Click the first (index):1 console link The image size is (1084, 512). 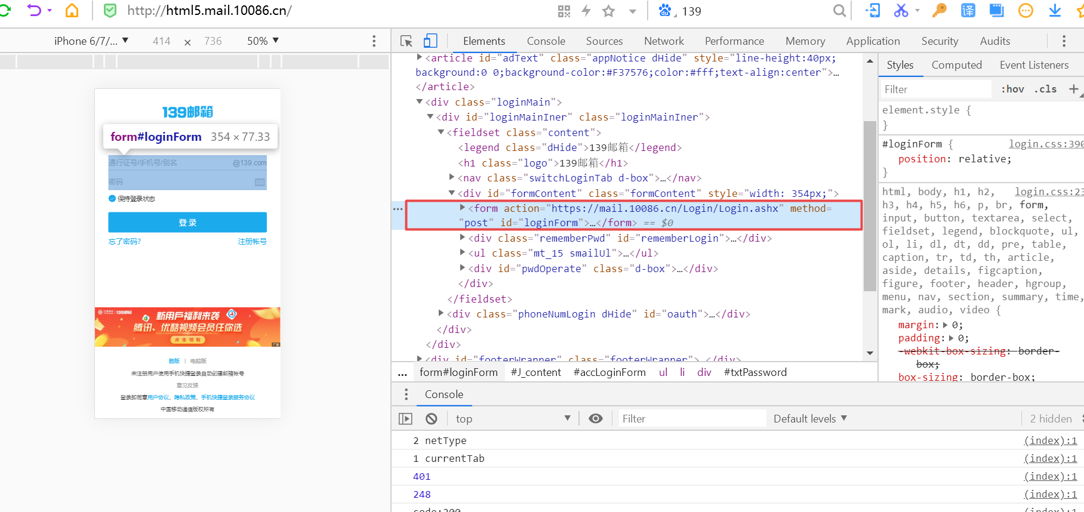[x=1051, y=440]
